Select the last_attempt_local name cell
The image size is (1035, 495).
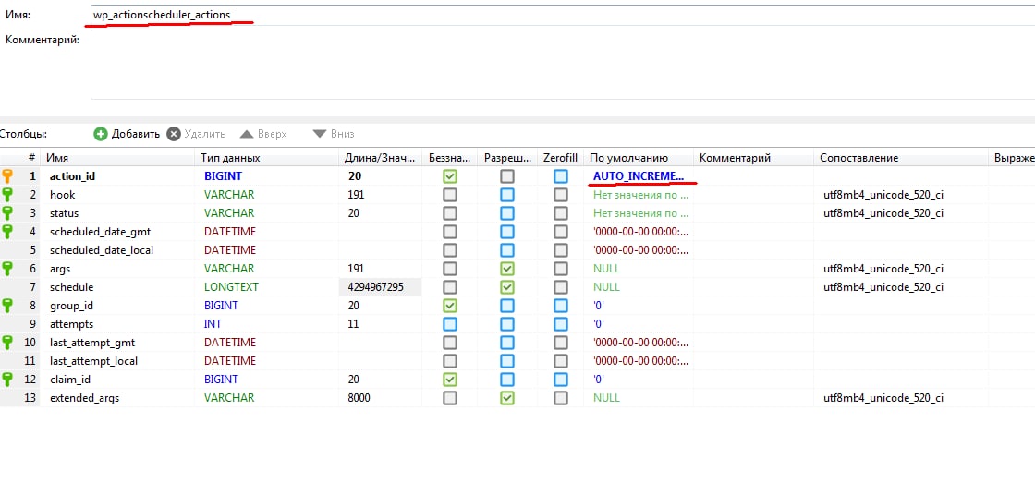[x=117, y=361]
